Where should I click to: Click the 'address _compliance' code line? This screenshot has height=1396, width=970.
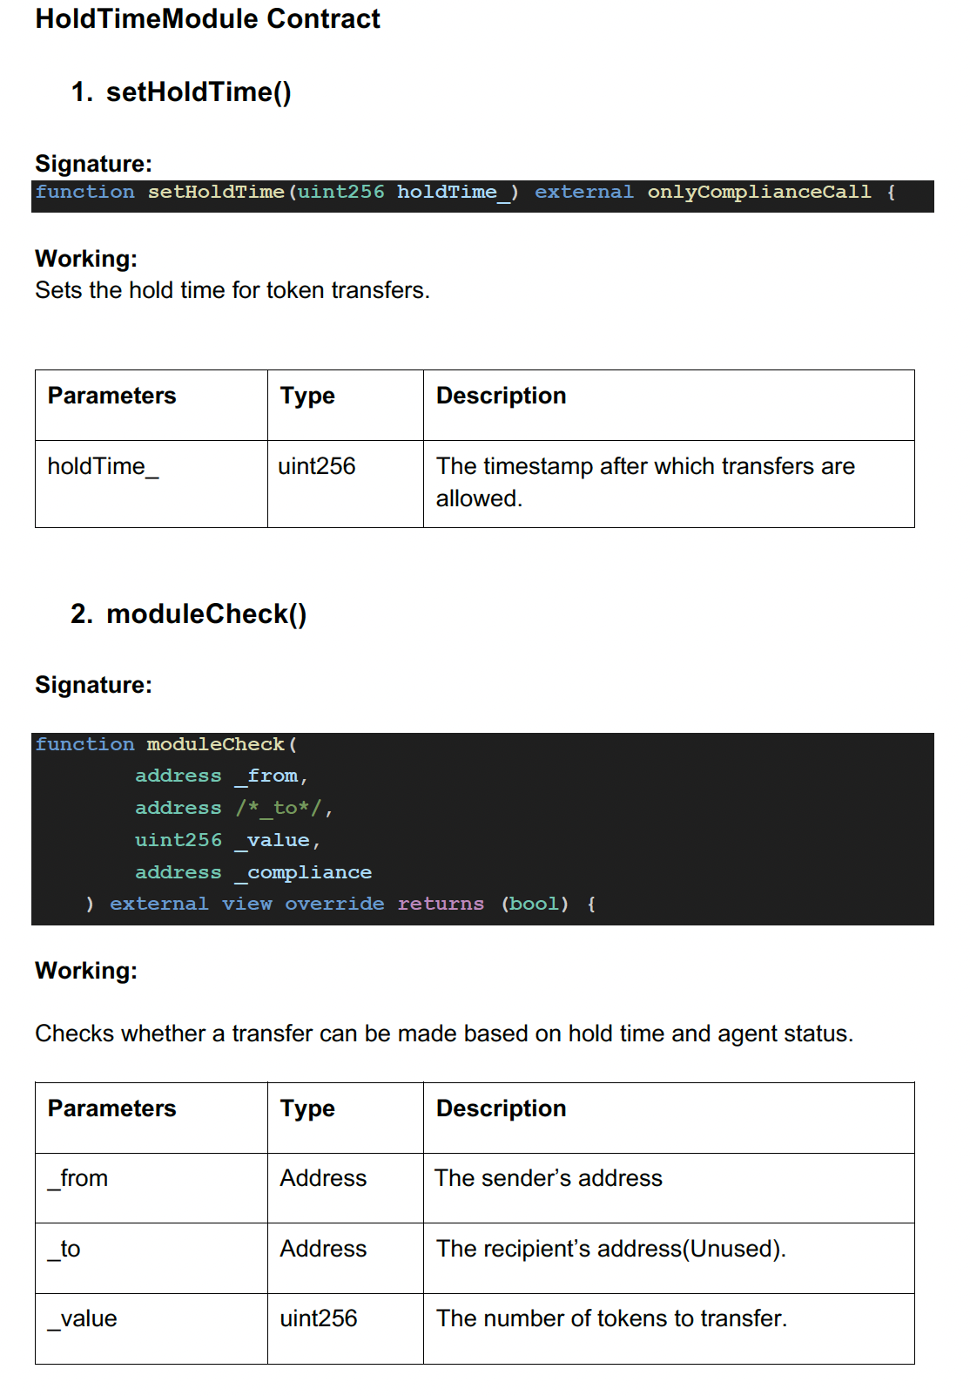coord(253,872)
